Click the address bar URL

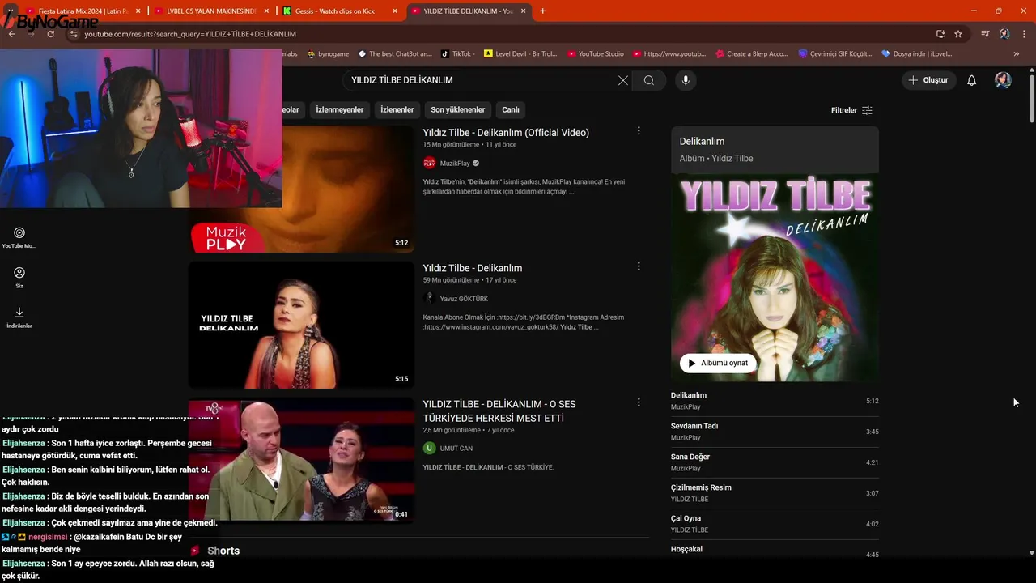click(190, 34)
